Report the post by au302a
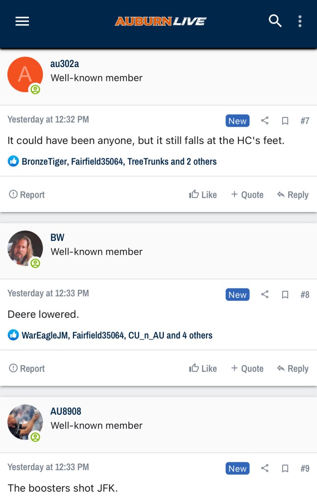 click(x=27, y=194)
